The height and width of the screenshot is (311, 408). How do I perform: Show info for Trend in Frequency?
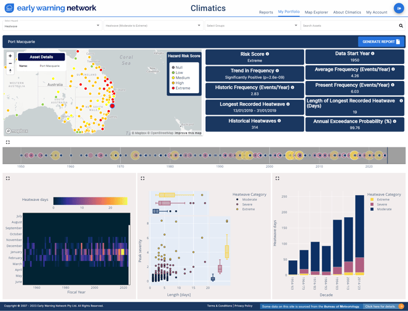point(277,70)
